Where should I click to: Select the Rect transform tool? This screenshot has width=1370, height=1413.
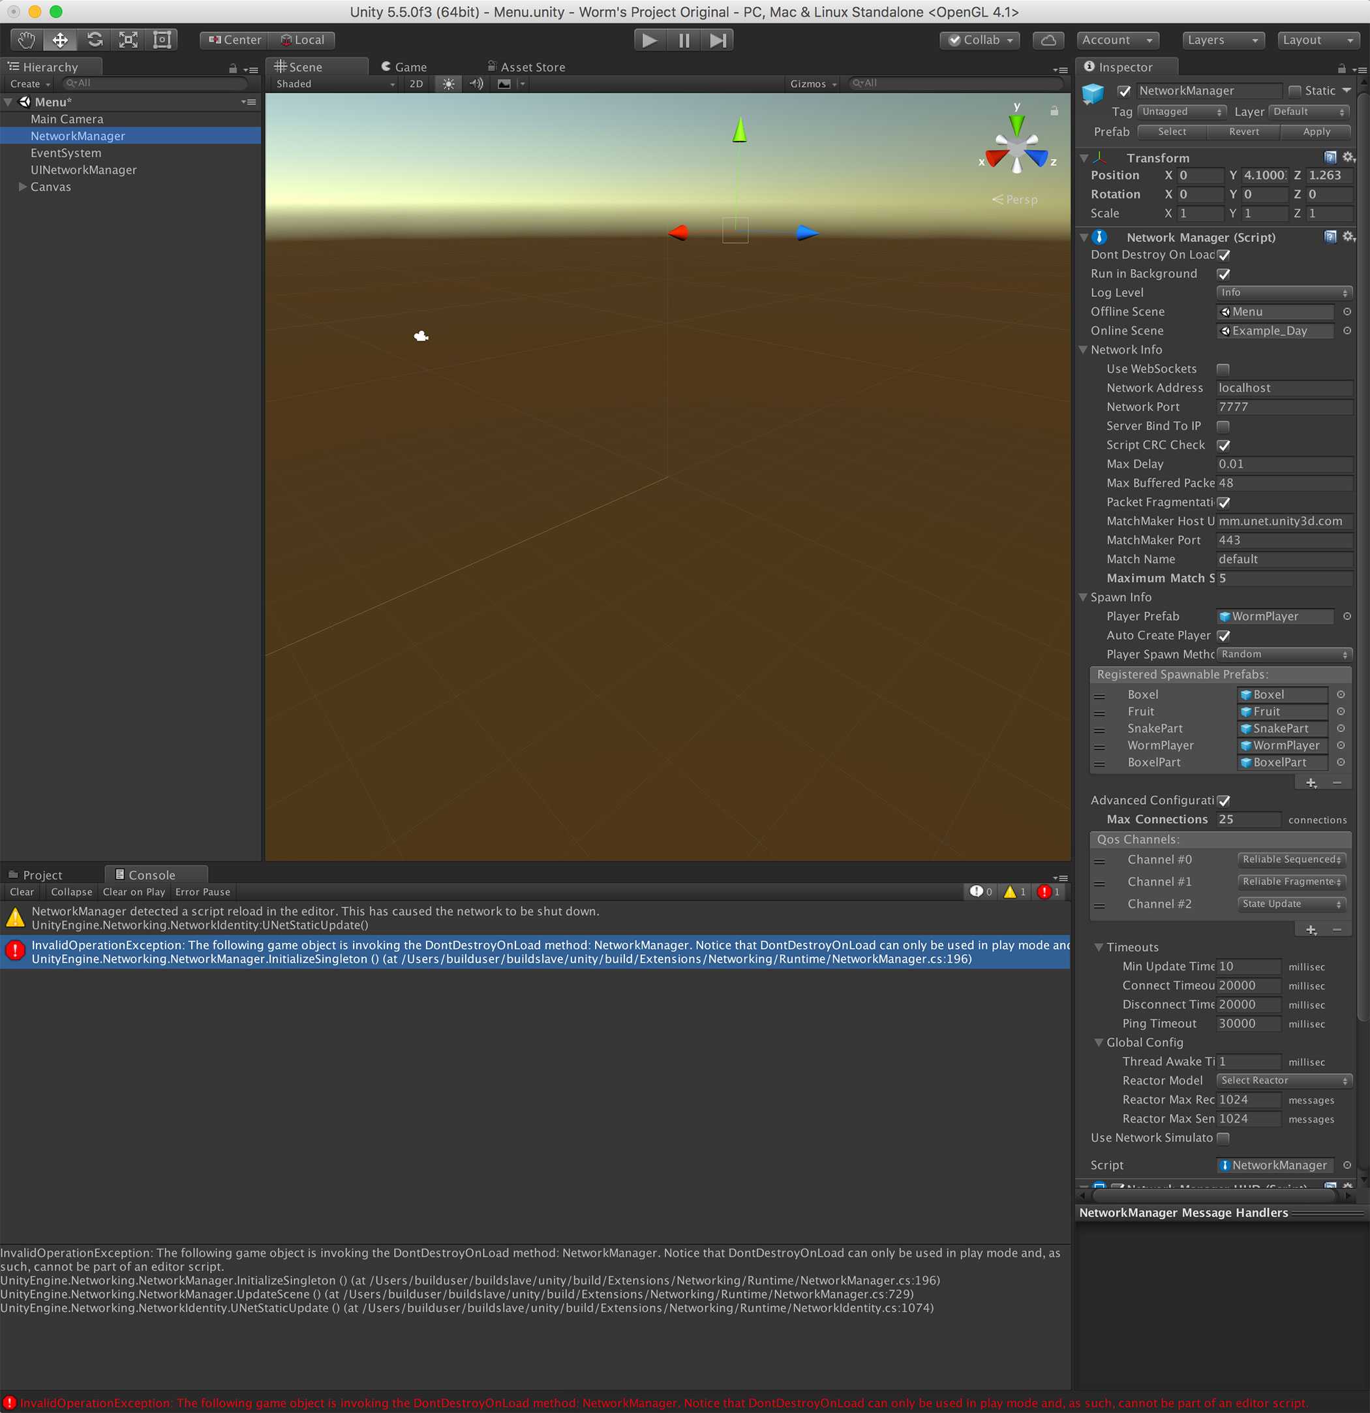click(161, 40)
